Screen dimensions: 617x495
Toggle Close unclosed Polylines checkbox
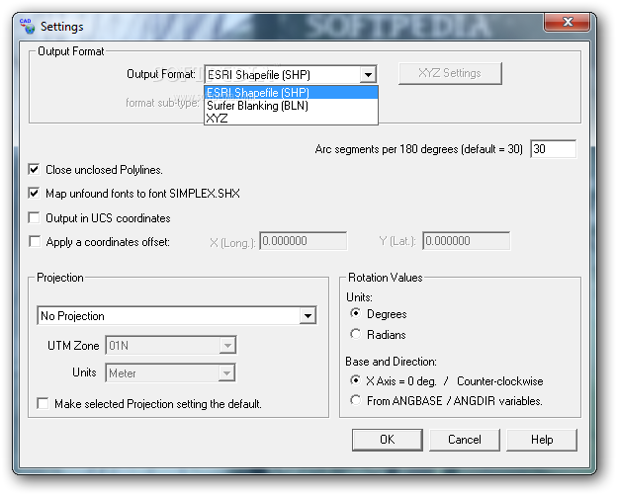pyautogui.click(x=34, y=170)
